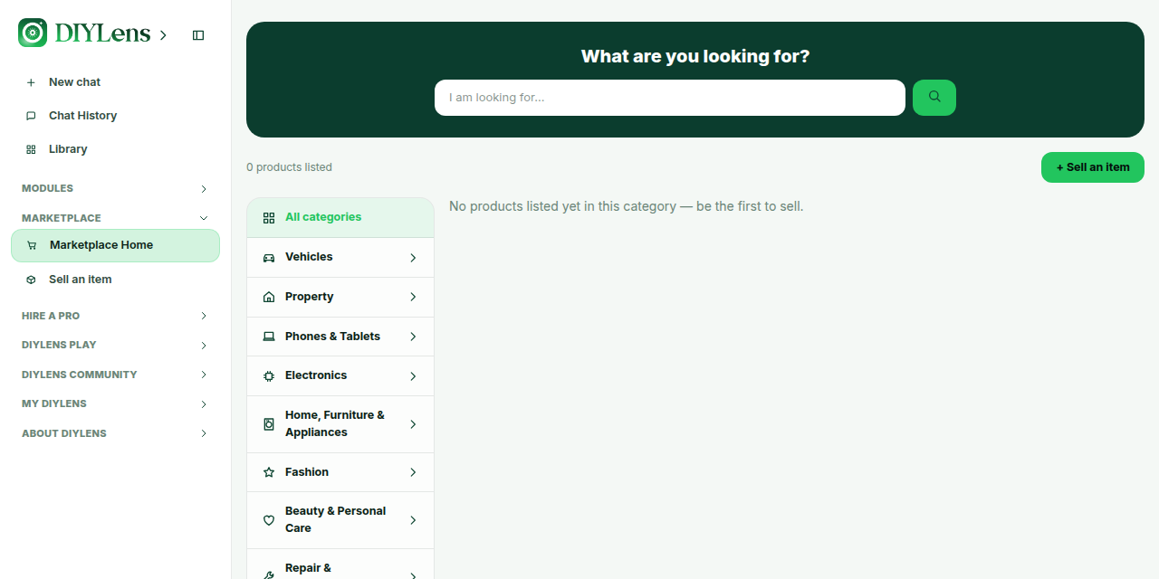The height and width of the screenshot is (579, 1159).
Task: Click the Marketplace Home cart icon
Action: [x=32, y=245]
